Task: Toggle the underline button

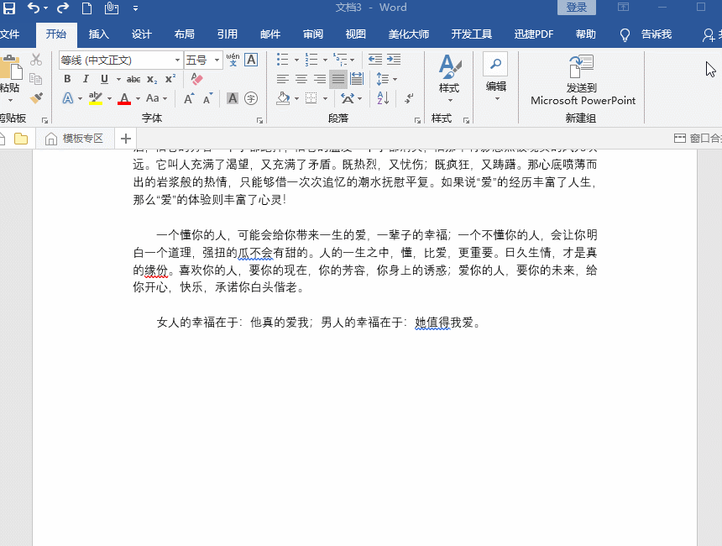Action: point(103,78)
